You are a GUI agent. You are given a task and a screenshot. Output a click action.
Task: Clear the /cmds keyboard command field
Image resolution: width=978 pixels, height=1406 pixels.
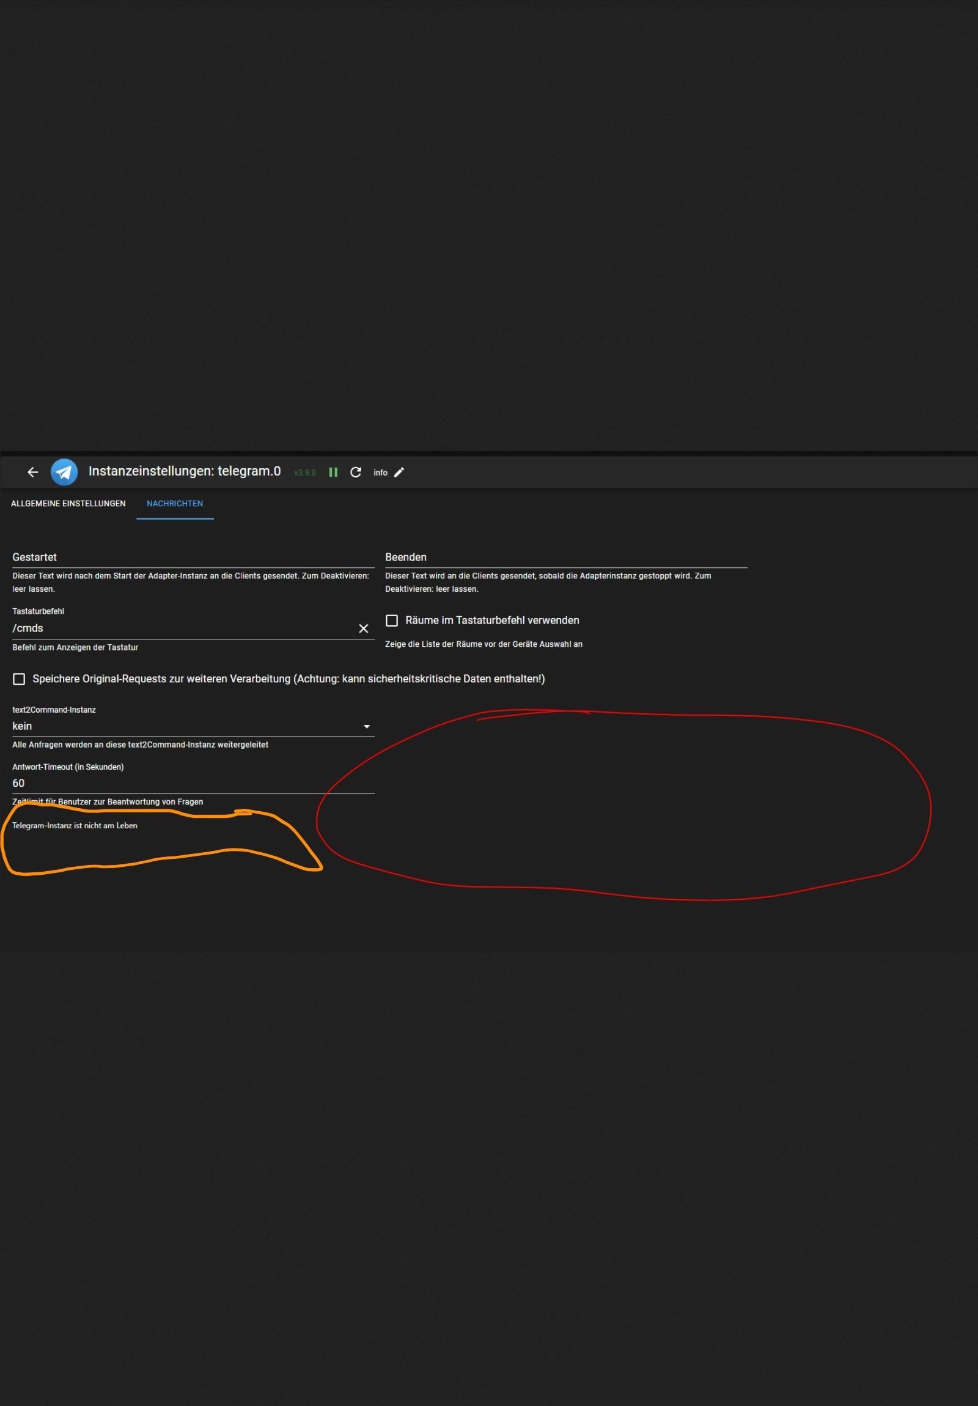click(363, 628)
